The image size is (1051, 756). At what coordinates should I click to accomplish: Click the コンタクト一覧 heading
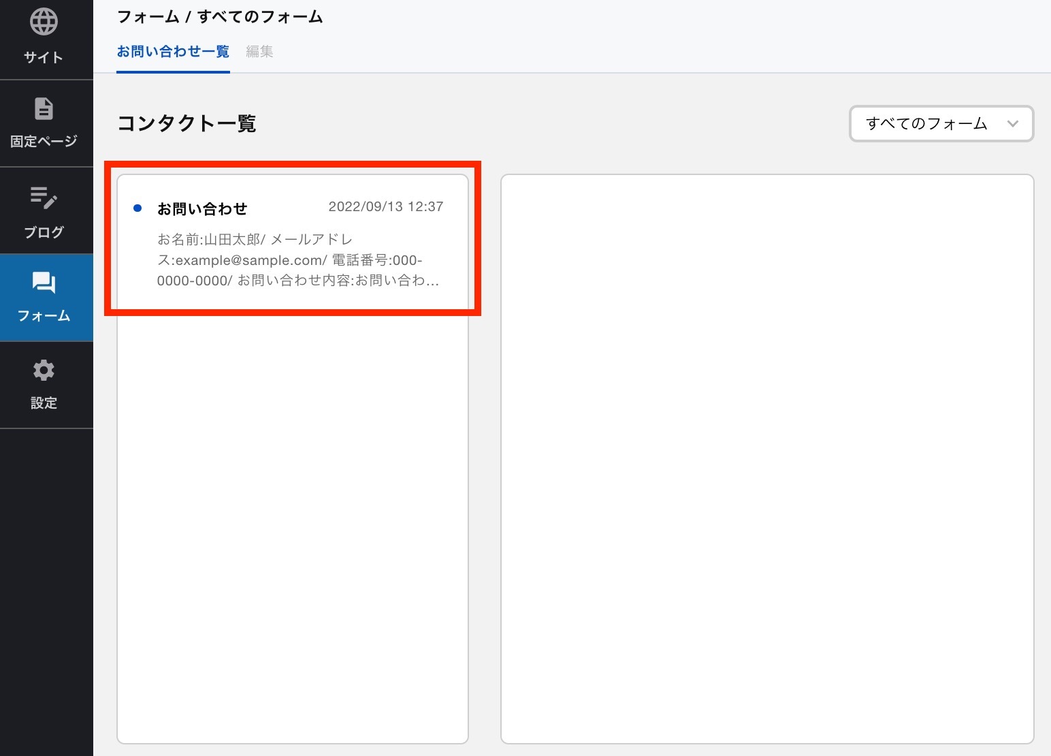pyautogui.click(x=187, y=123)
